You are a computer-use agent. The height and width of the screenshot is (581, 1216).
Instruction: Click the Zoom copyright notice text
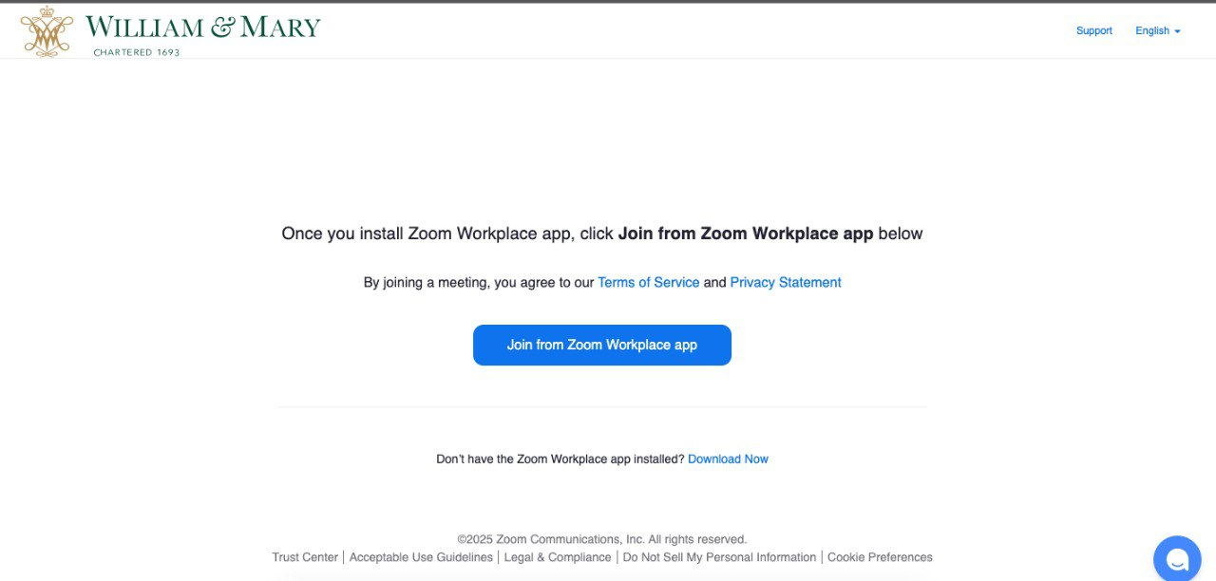tap(601, 539)
